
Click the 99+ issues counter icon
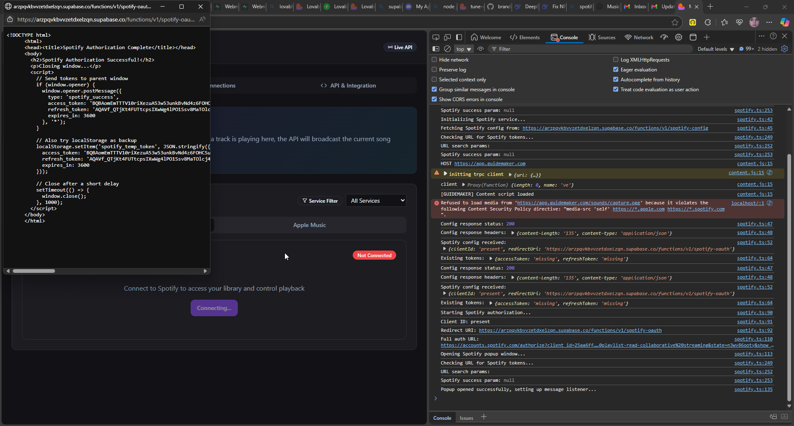[x=747, y=49]
